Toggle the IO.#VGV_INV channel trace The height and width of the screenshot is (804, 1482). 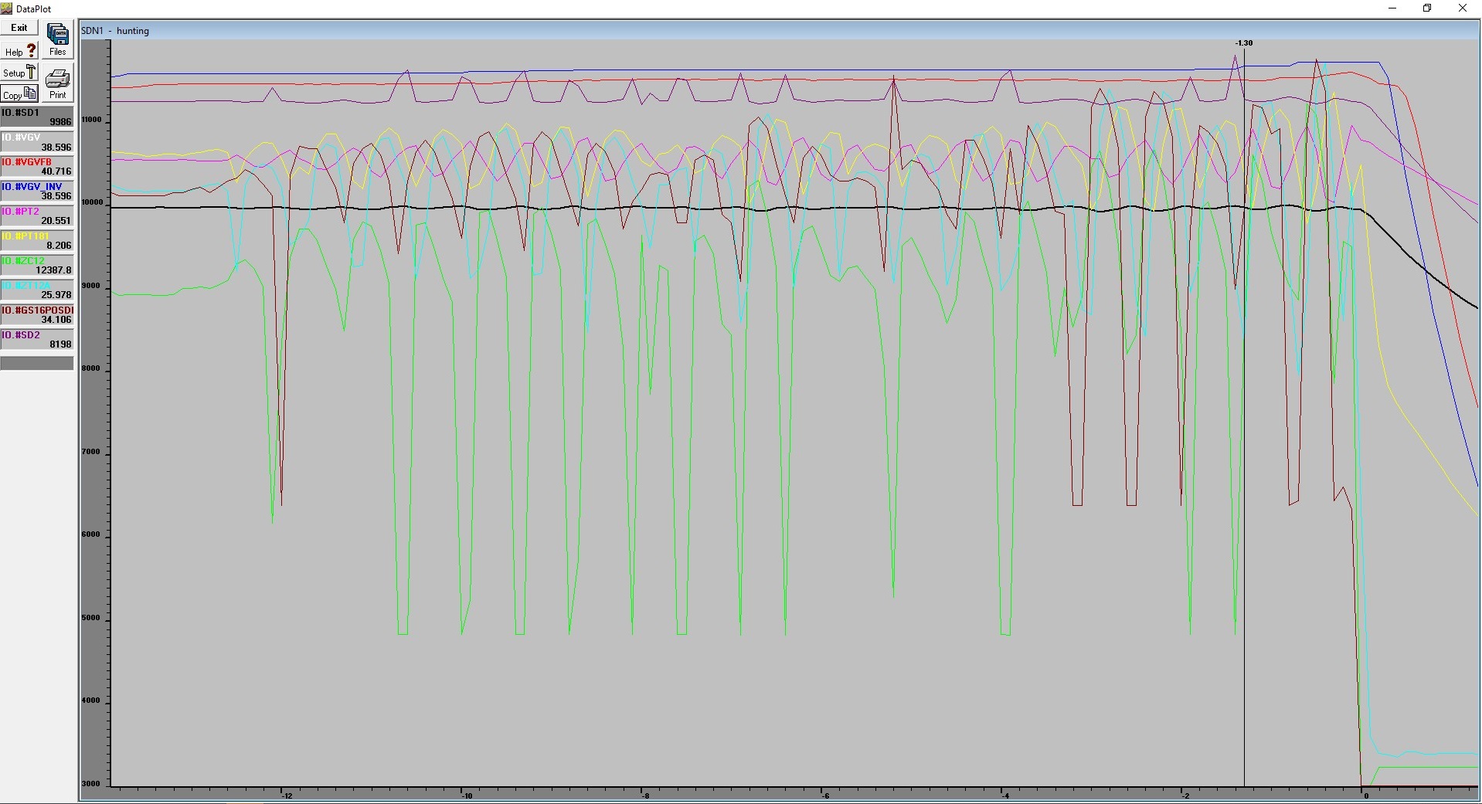pos(36,190)
